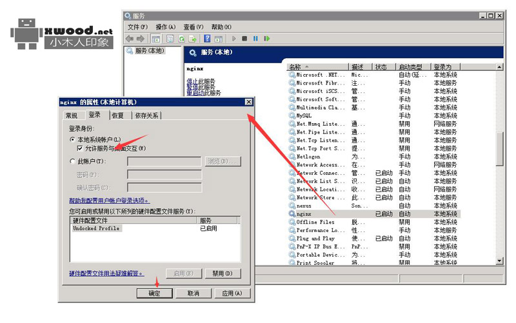This screenshot has width=516, height=323.
Task: Click gear icon of Net.Pipe Liste service
Action: coord(292,132)
